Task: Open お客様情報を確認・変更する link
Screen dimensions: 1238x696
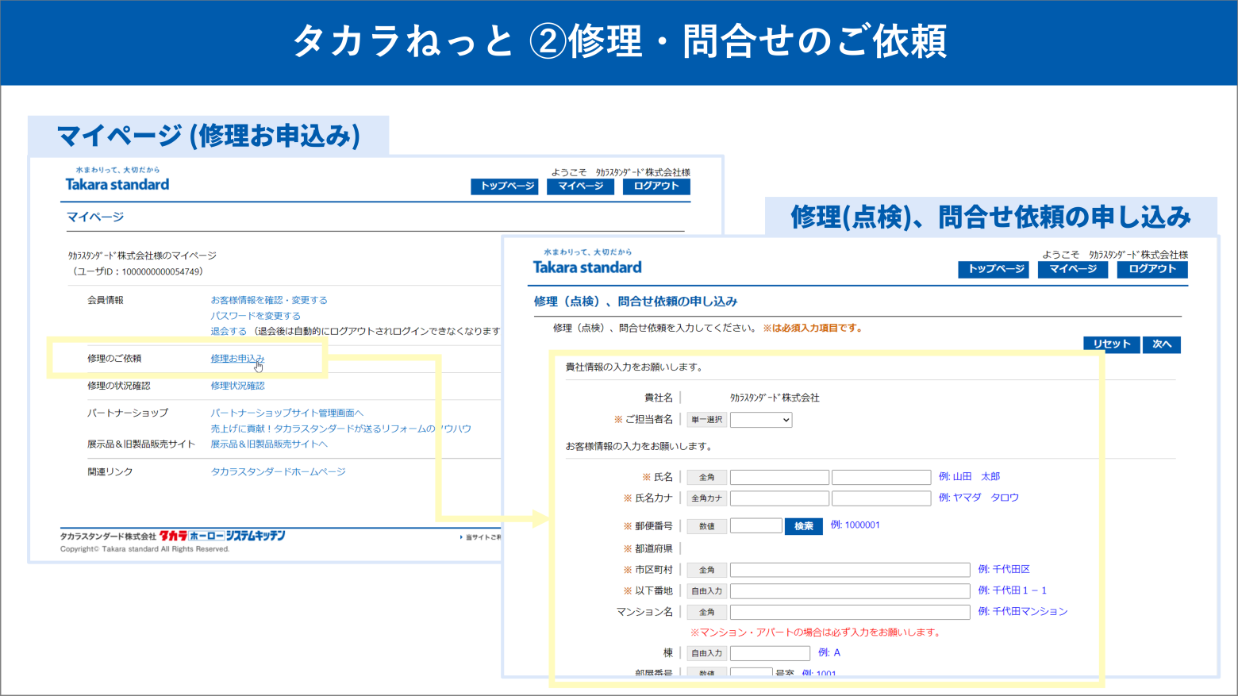Action: 269,300
